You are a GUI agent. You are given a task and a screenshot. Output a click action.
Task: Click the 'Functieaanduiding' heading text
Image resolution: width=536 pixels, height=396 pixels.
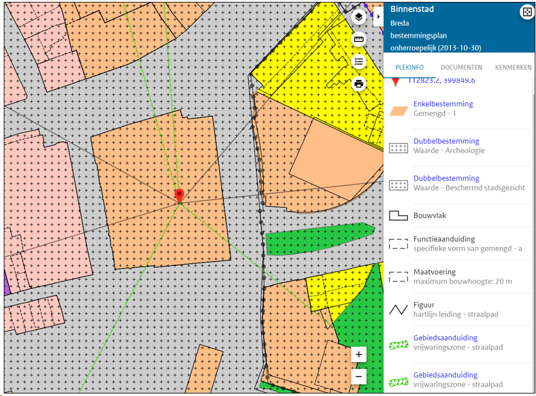pos(444,239)
